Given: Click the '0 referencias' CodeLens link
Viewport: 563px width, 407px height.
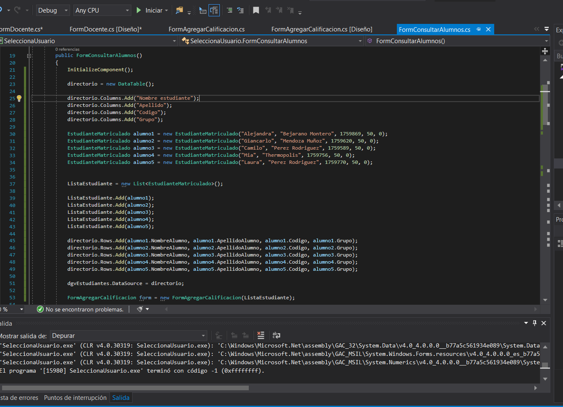Looking at the screenshot, I should coord(67,49).
